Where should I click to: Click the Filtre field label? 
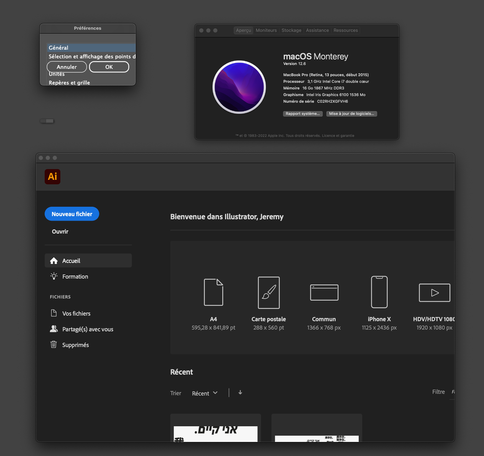pyautogui.click(x=438, y=392)
